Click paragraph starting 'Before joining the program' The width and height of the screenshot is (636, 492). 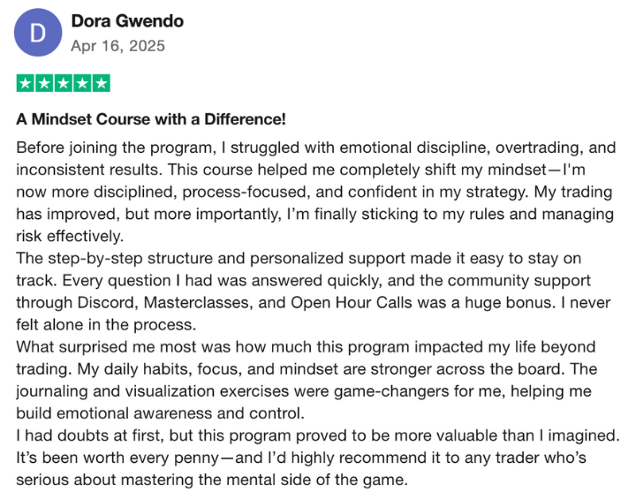click(x=316, y=192)
